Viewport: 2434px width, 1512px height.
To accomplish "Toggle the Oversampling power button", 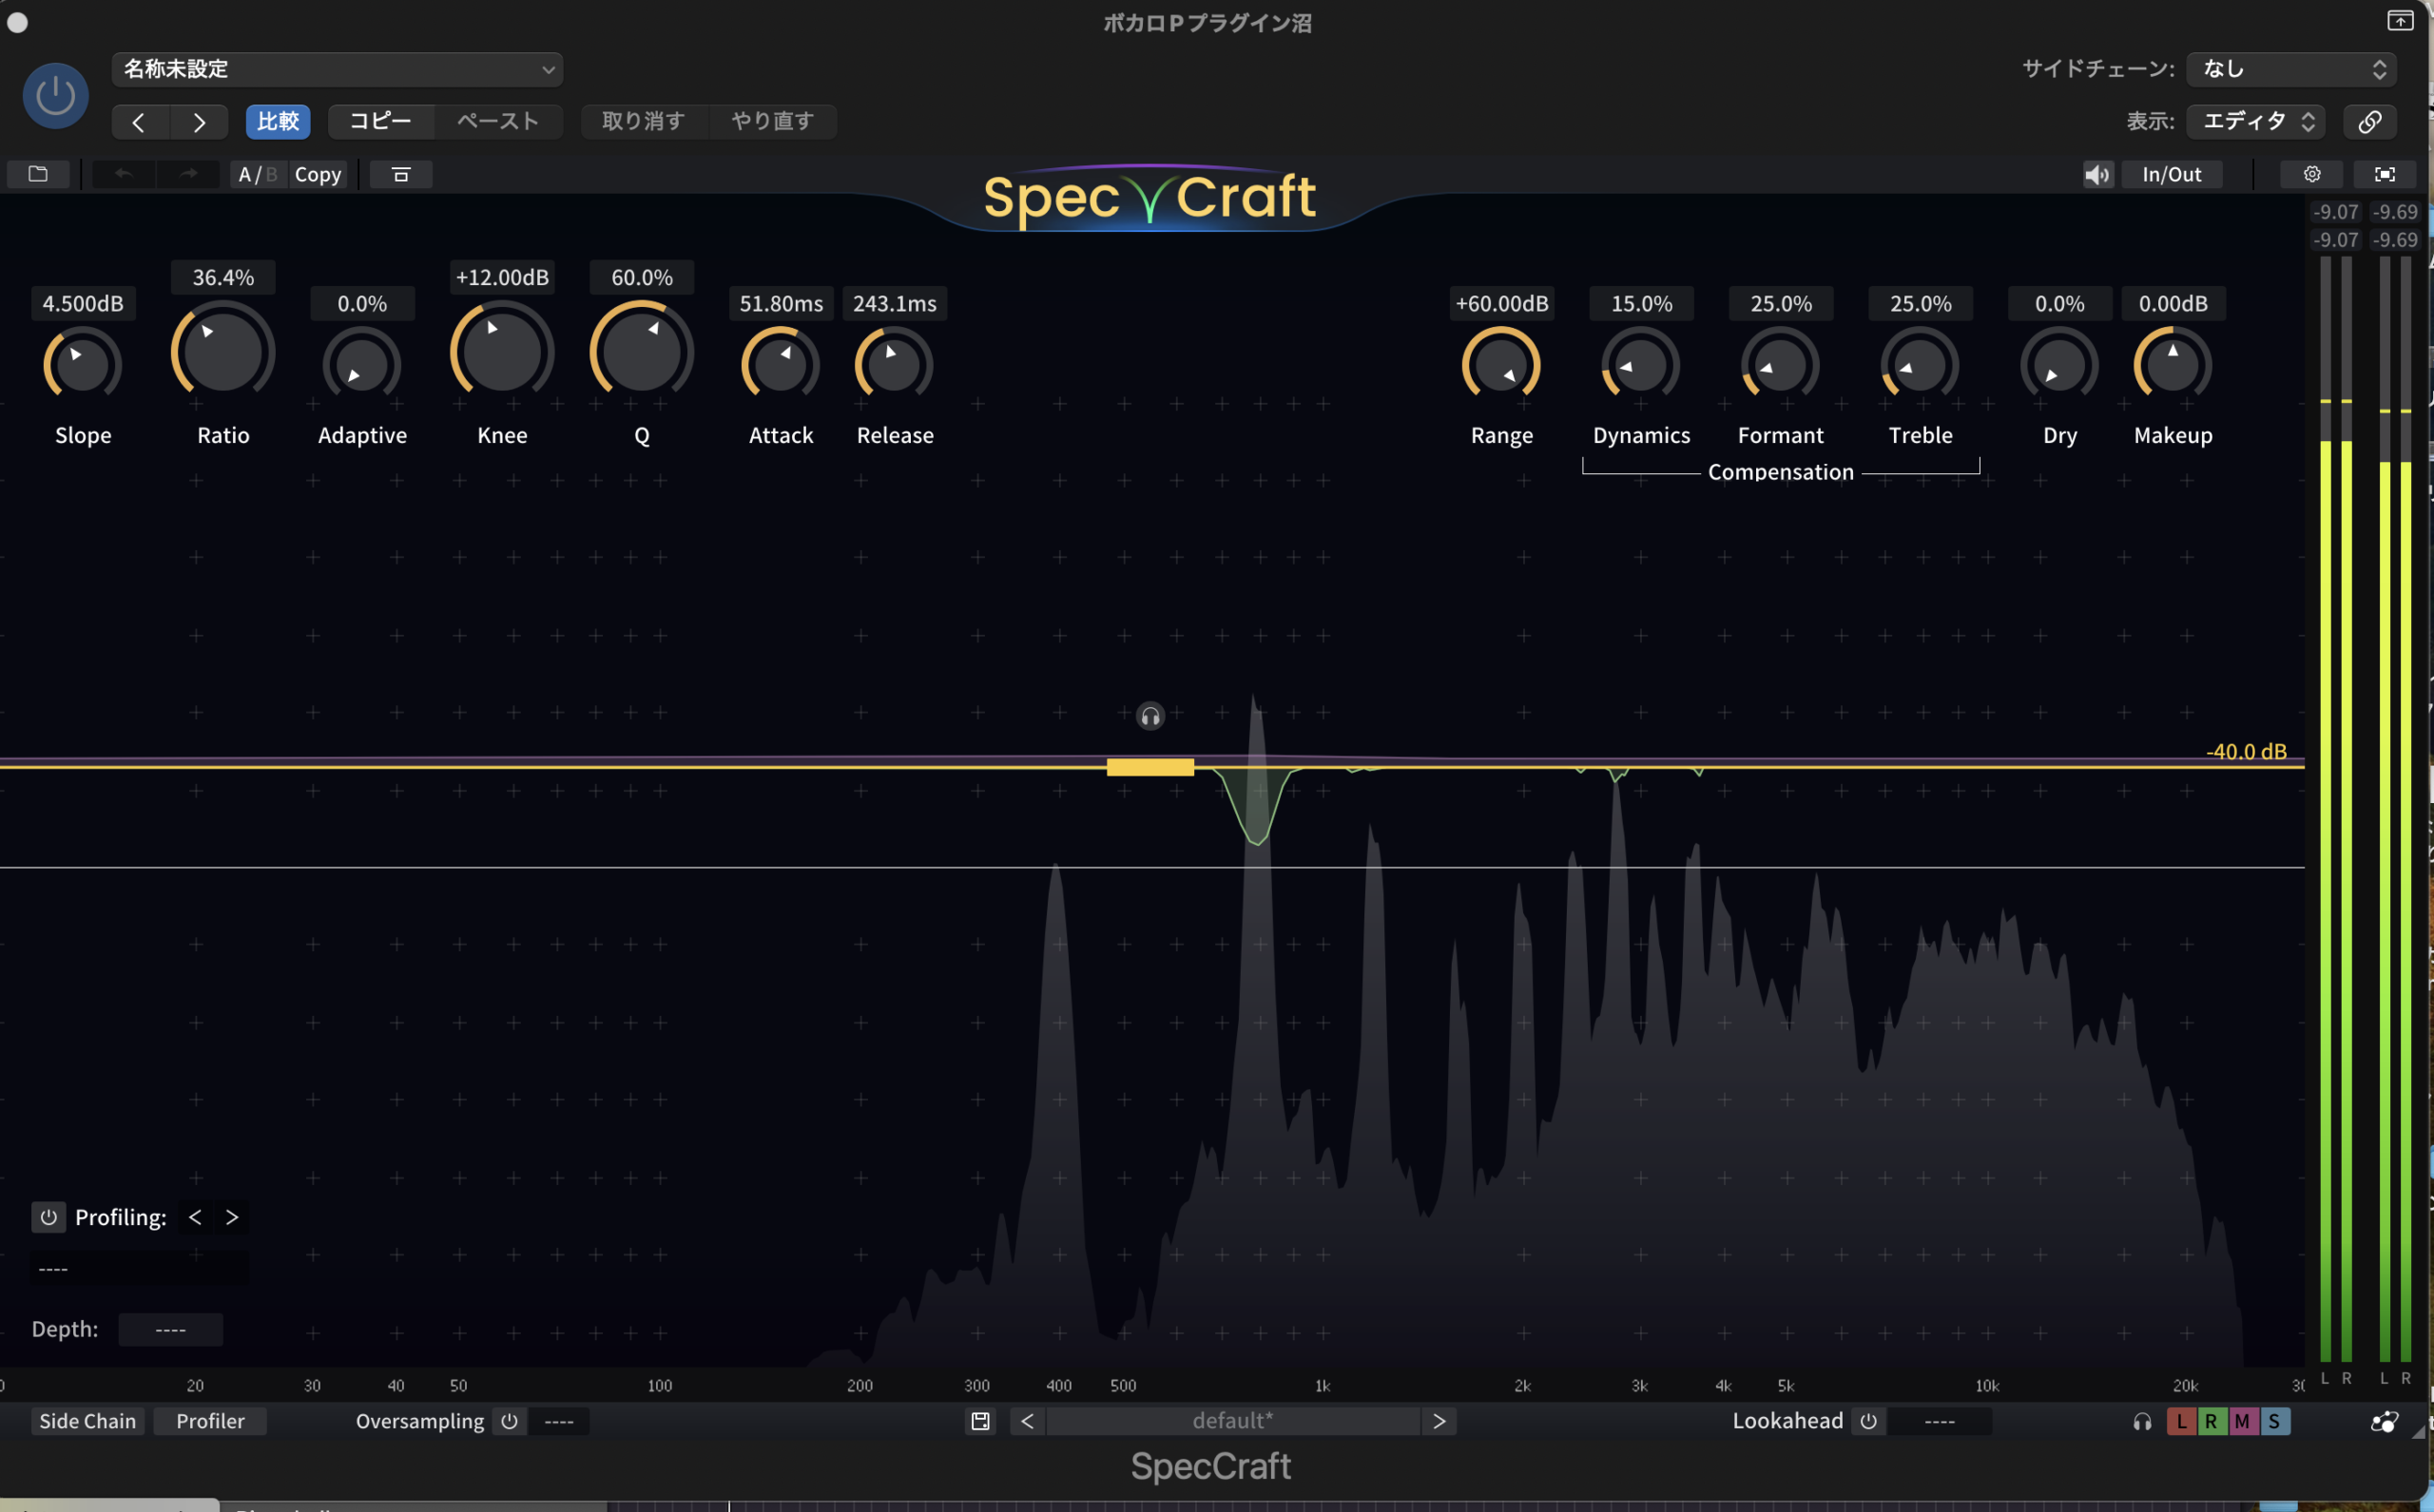I will coord(510,1421).
